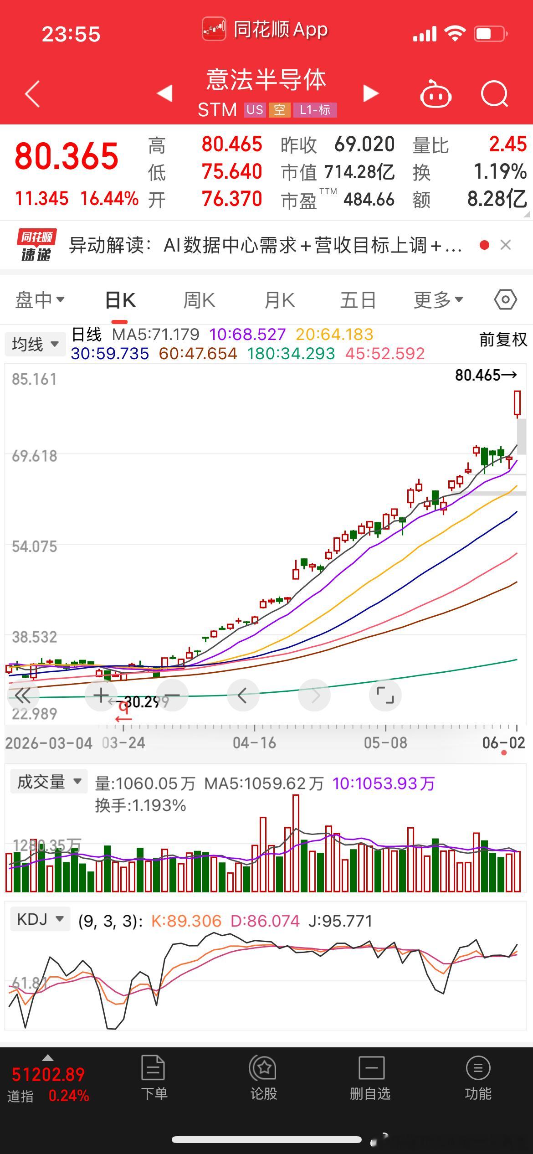Tap the 昨收 69.020 value
This screenshot has width=533, height=1154.
[364, 144]
